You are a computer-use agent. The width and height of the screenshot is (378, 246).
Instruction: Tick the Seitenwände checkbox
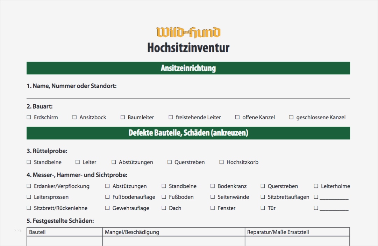pyautogui.click(x=213, y=197)
